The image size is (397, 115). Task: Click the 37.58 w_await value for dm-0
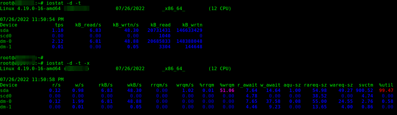click(273, 101)
